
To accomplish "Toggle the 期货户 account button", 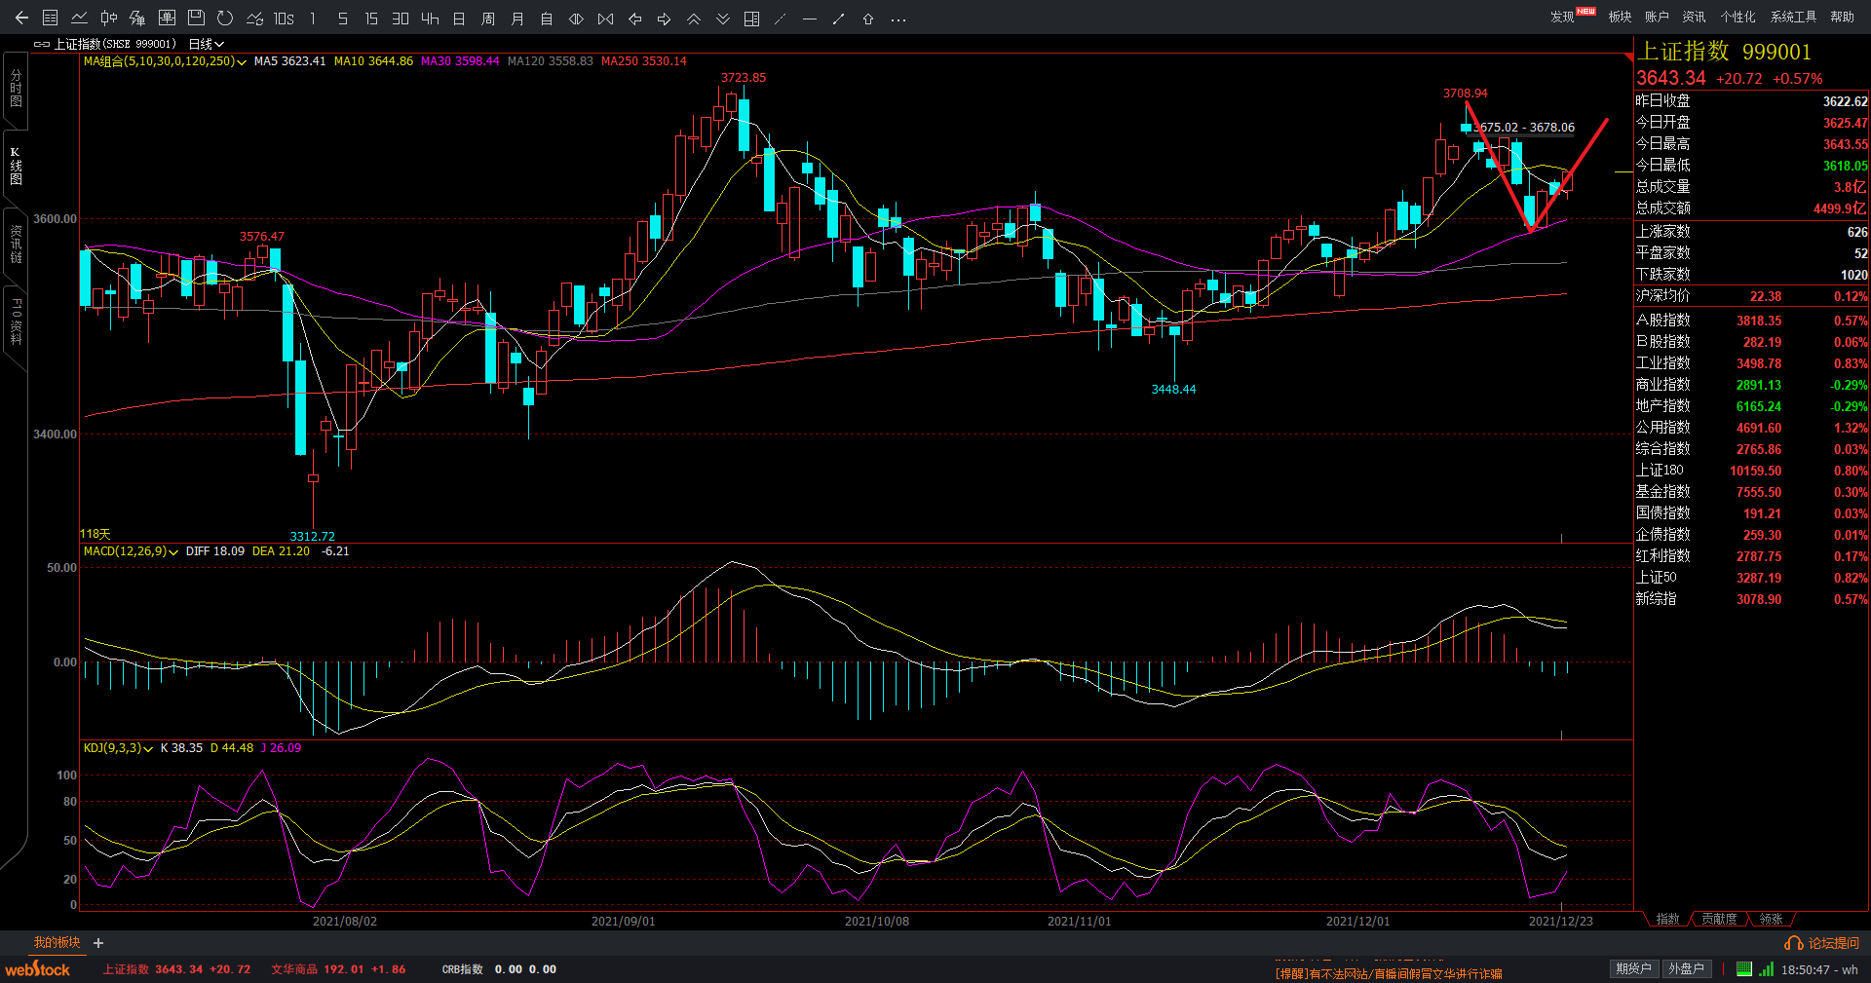I will tap(1633, 969).
